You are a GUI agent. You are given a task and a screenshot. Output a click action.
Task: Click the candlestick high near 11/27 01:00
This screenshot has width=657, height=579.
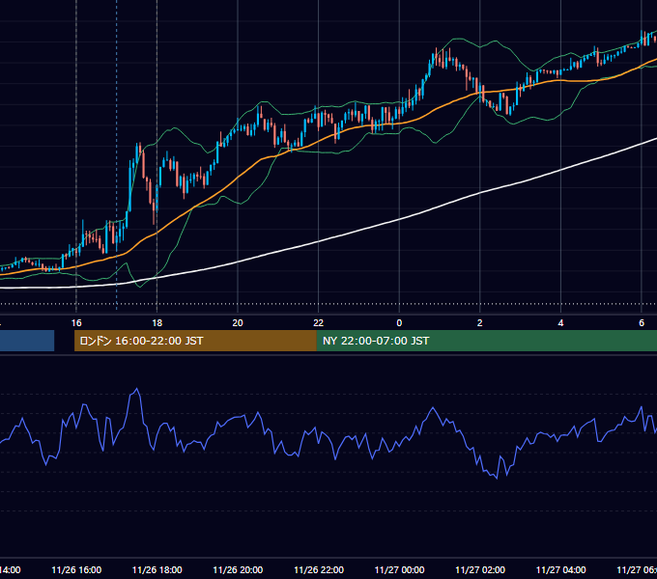pos(436,50)
